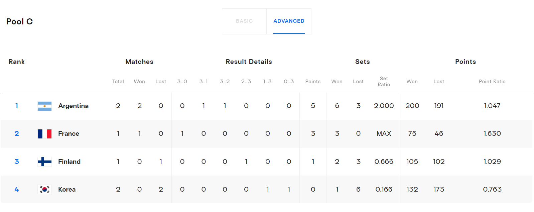Click the Argentina flag icon

pos(44,106)
